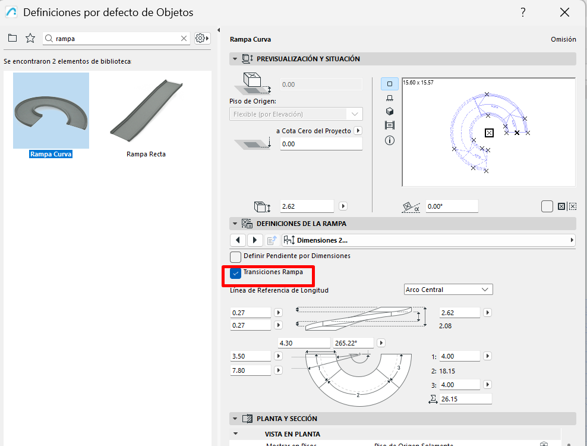The image size is (587, 446).
Task: Open the help question mark button
Action: click(523, 12)
